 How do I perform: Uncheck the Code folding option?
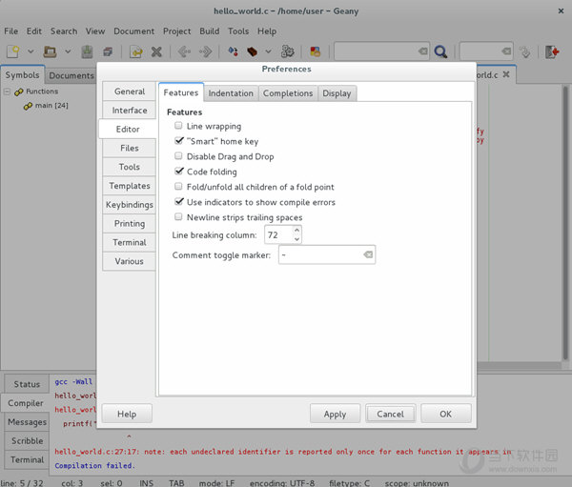pyautogui.click(x=178, y=172)
